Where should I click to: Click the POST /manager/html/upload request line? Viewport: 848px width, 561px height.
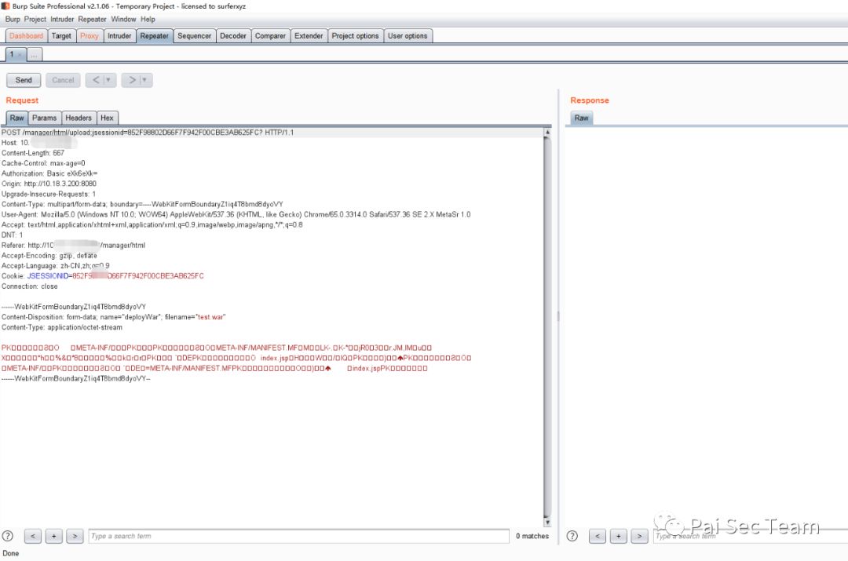point(148,133)
